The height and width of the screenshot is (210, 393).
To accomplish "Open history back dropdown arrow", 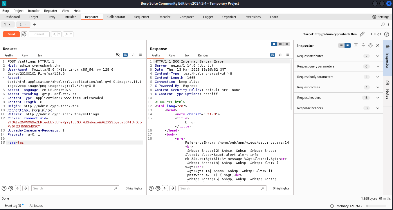I will tap(59, 34).
